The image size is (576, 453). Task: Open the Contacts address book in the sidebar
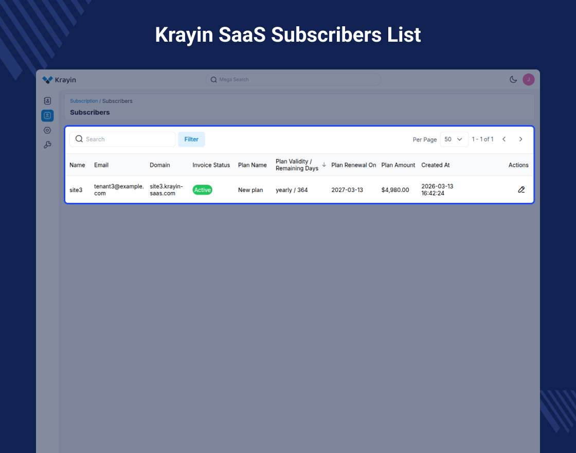click(x=47, y=101)
